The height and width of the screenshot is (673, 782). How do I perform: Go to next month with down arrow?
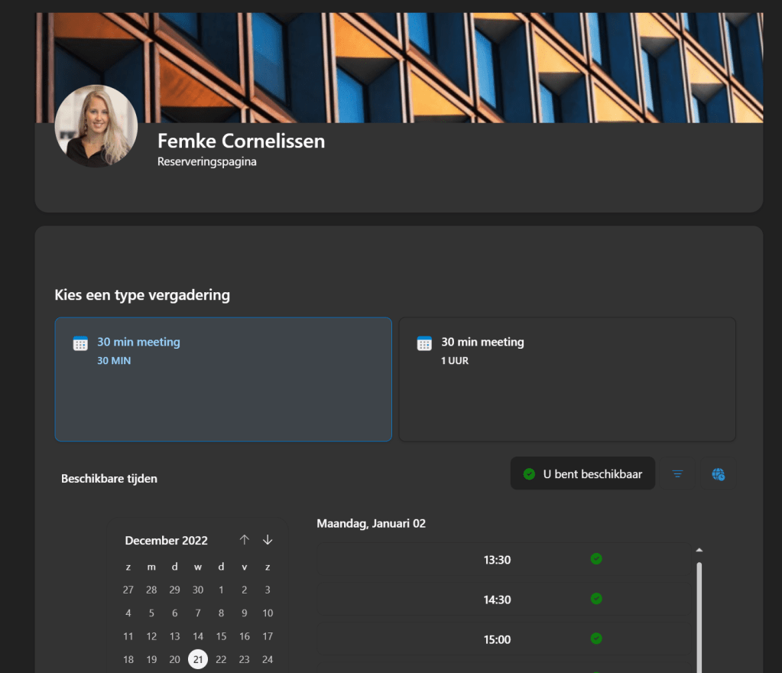point(268,540)
